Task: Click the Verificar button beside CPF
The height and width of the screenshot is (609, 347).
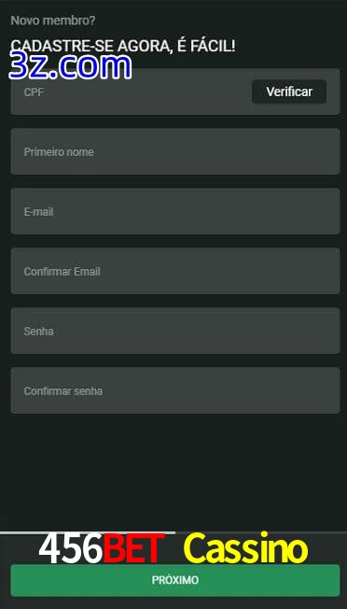Action: [289, 92]
